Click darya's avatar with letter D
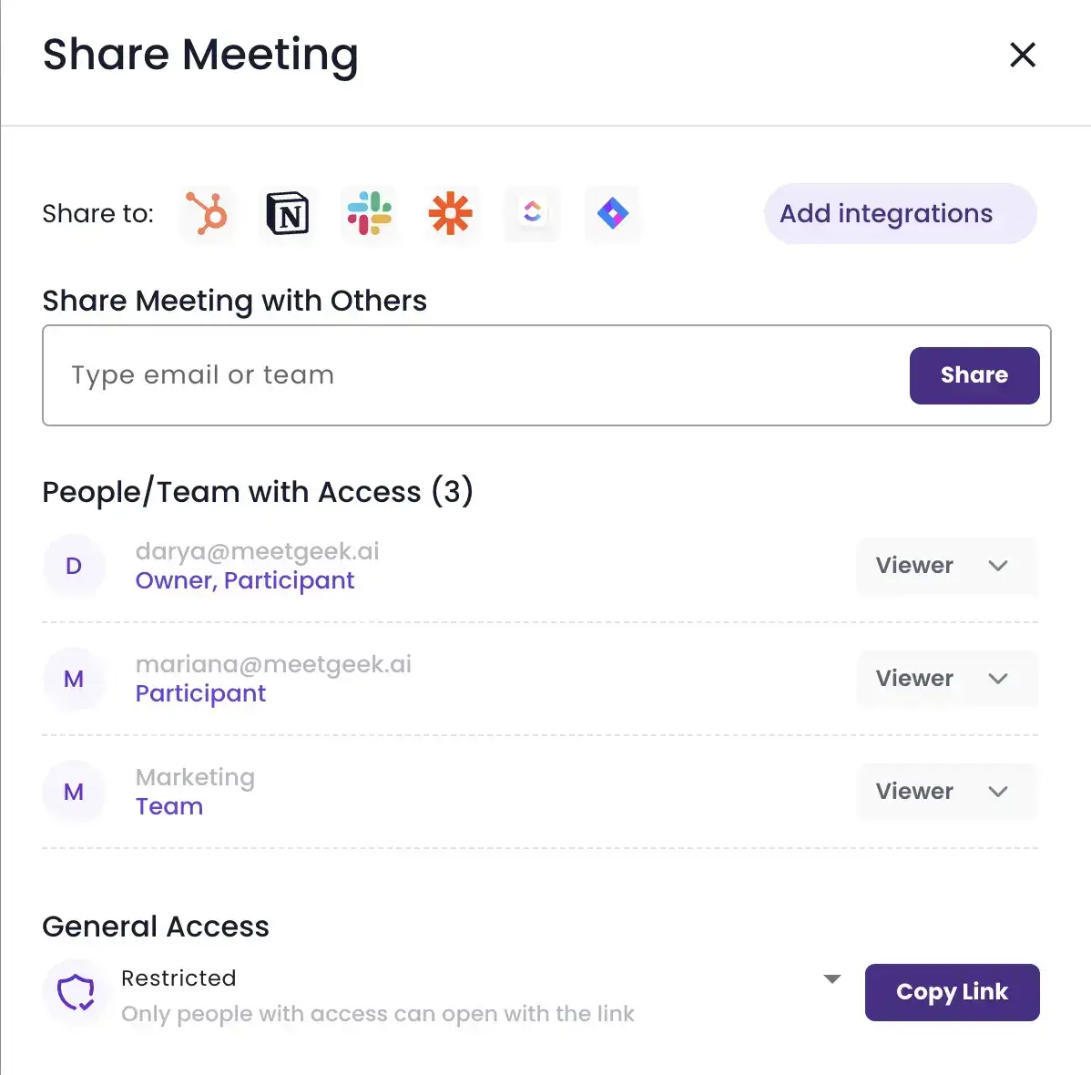Screen dimensions: 1091x1075 point(74,566)
